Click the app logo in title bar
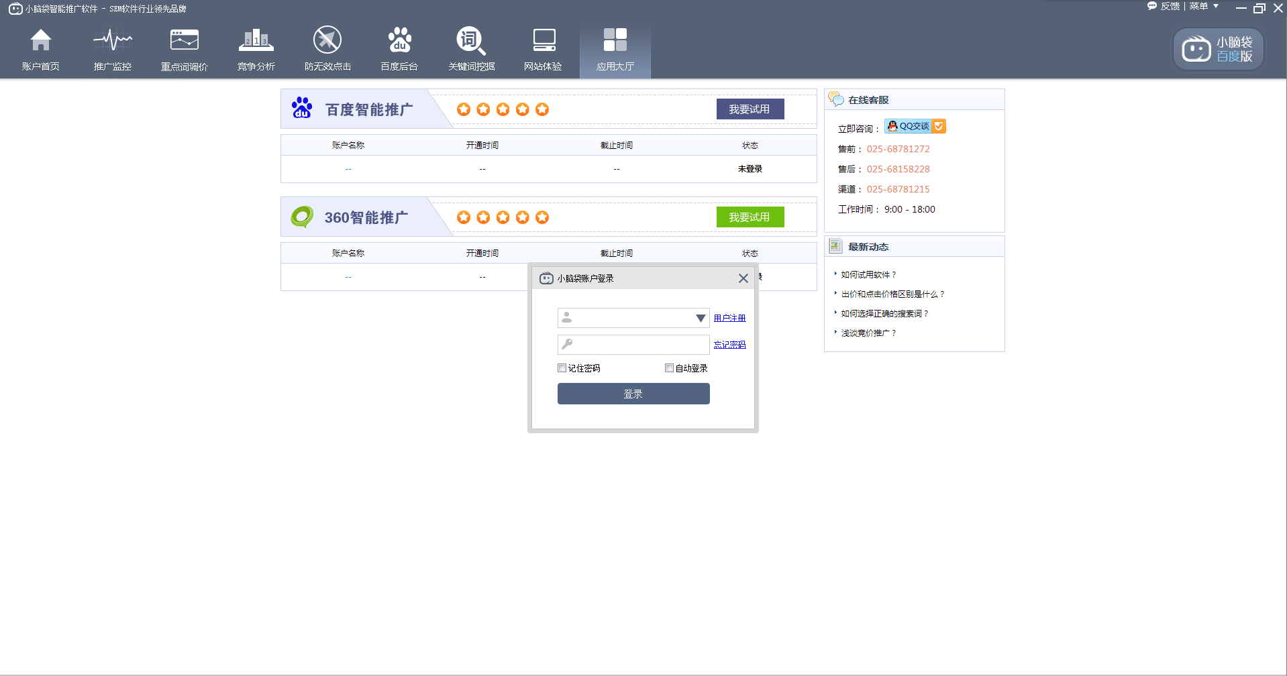The width and height of the screenshot is (1287, 676). (15, 9)
